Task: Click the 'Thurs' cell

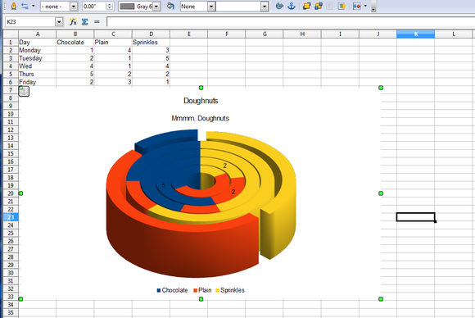Action: [x=37, y=74]
